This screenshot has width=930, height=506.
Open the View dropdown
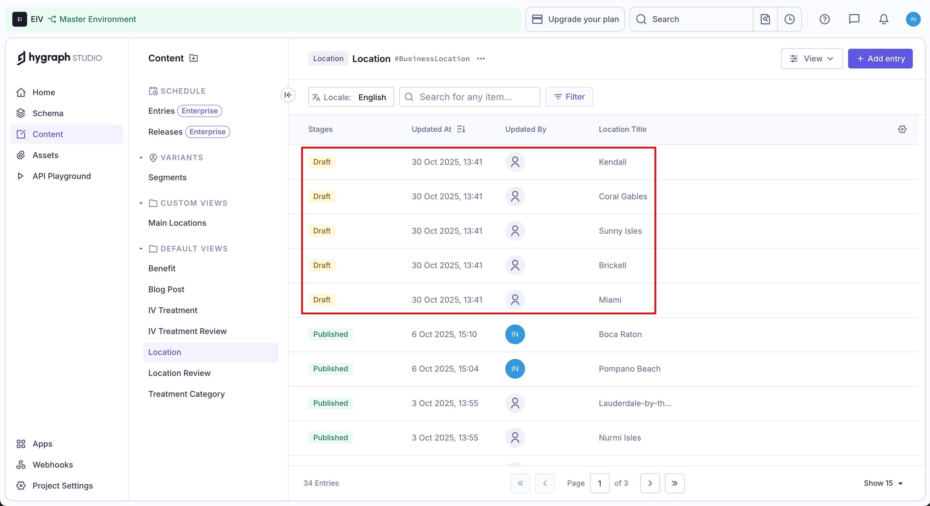point(811,58)
